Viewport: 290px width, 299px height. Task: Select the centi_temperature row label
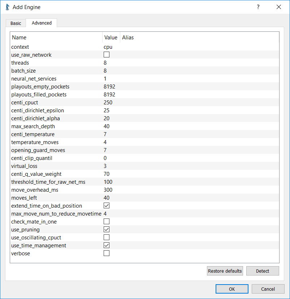pos(33,134)
